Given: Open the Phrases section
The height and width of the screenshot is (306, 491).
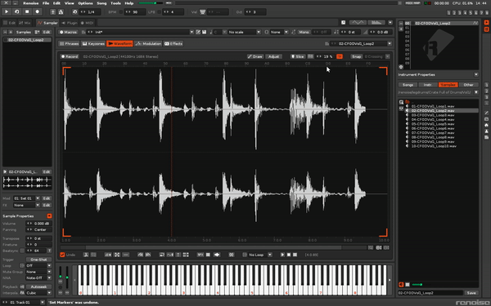Looking at the screenshot, I should coord(69,43).
